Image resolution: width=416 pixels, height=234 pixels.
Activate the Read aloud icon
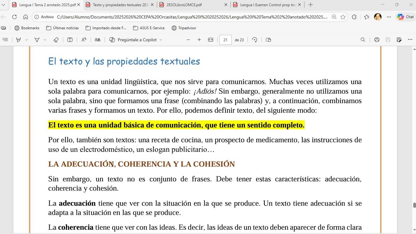point(84,40)
